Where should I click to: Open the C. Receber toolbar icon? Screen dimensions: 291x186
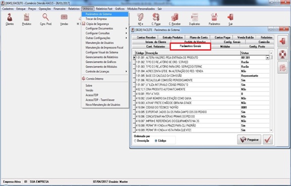click(175, 19)
